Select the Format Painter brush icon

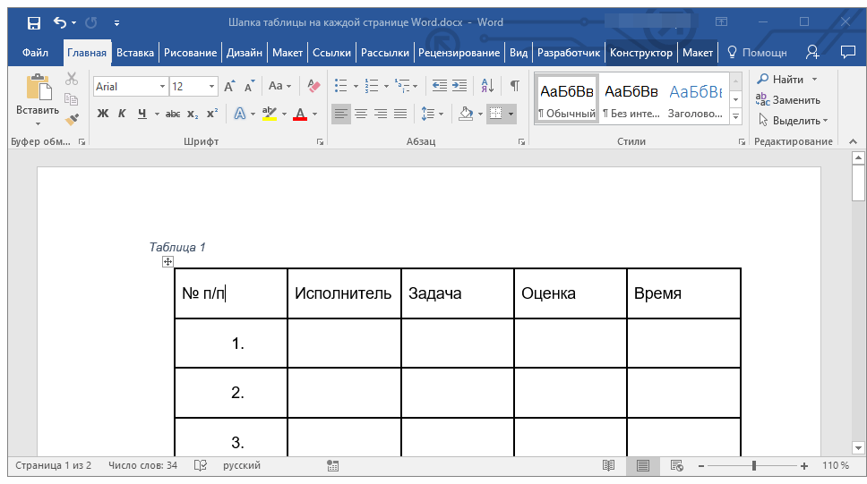pyautogui.click(x=72, y=118)
